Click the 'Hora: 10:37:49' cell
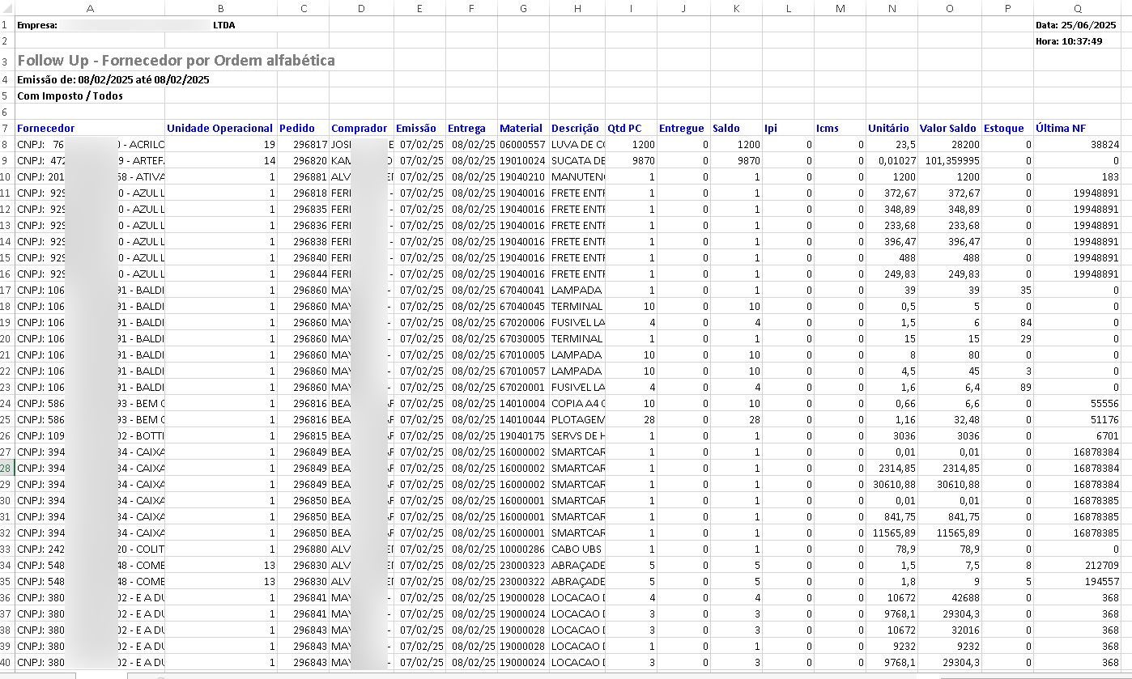Screen dimensions: 1132x679 (1077, 41)
